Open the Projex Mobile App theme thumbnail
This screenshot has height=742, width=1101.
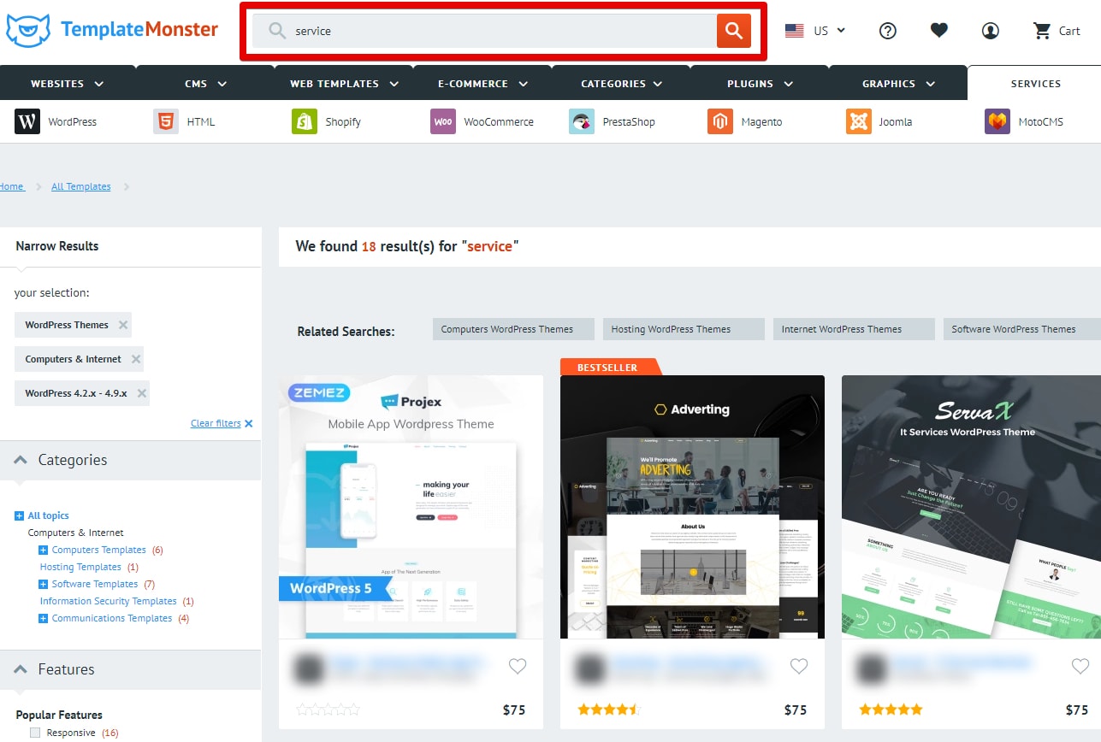[x=411, y=507]
